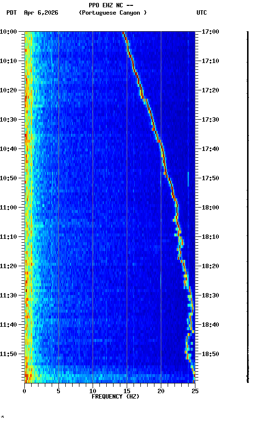The image size is (269, 422).
Task: Click the 17:20 UTC time label
Action: (x=211, y=90)
